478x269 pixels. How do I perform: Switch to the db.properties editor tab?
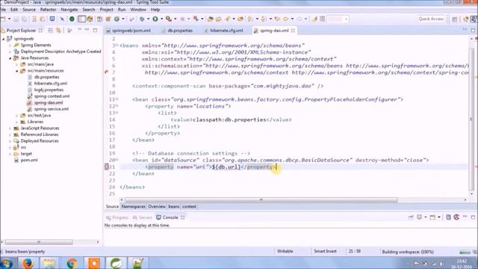(x=177, y=31)
